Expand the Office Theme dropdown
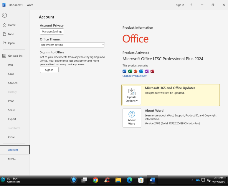The width and height of the screenshot is (228, 186). tap(72, 45)
